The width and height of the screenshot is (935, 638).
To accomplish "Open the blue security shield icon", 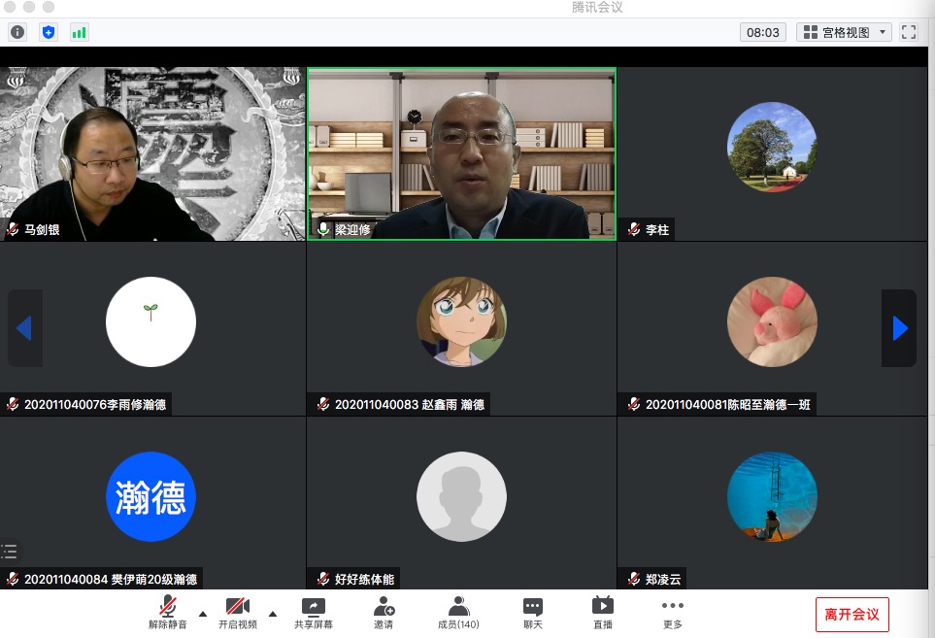I will point(49,32).
